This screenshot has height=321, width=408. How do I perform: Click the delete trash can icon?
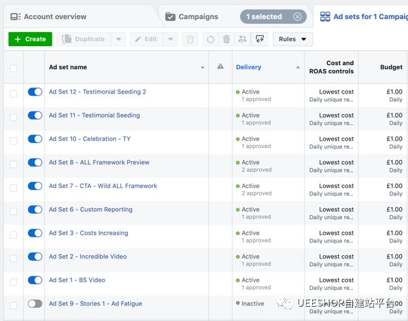226,39
